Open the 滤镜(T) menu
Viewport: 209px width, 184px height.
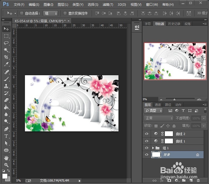click(x=108, y=5)
